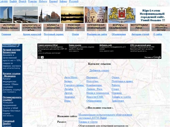Click Добавить сайт banner ad
This screenshot has height=127, width=170.
click(x=106, y=45)
